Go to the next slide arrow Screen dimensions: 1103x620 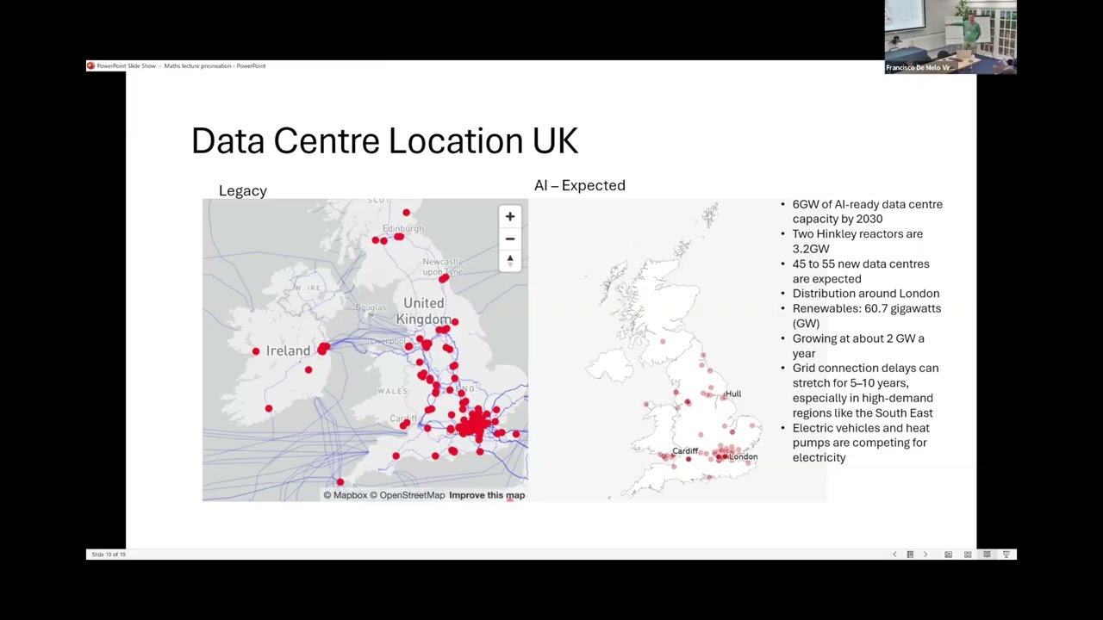[x=925, y=555]
